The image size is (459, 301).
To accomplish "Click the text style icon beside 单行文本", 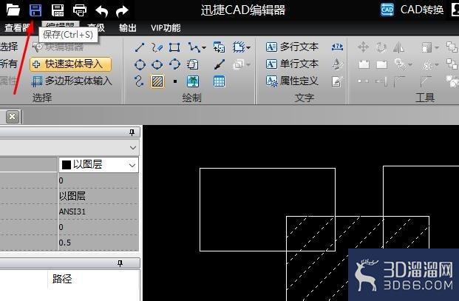I will coord(338,64).
